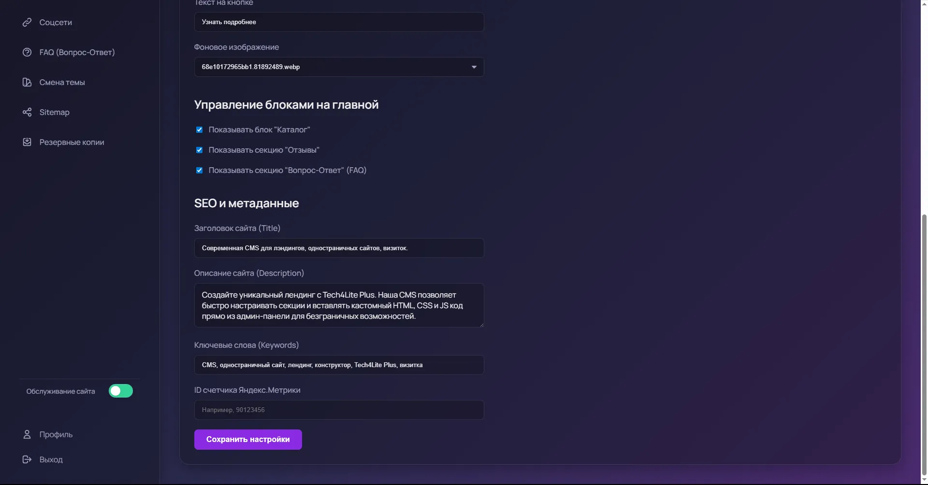Open the Sitemap menu item

[x=54, y=112]
